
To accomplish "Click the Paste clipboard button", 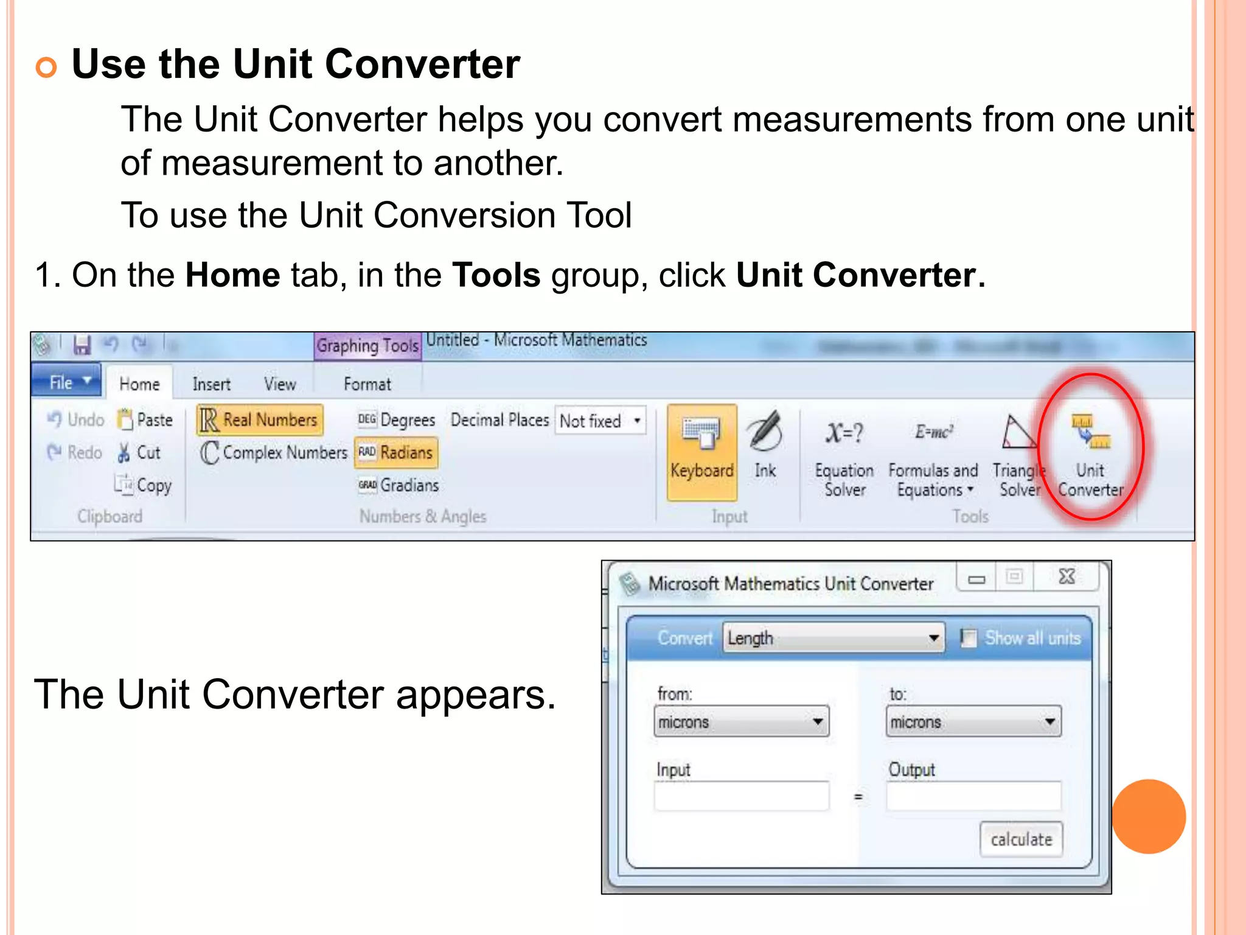I will pyautogui.click(x=145, y=419).
